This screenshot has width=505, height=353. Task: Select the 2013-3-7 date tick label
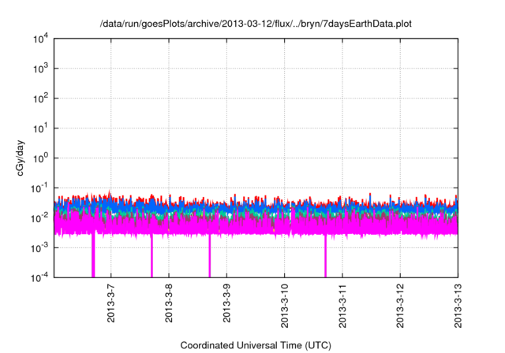coord(110,305)
